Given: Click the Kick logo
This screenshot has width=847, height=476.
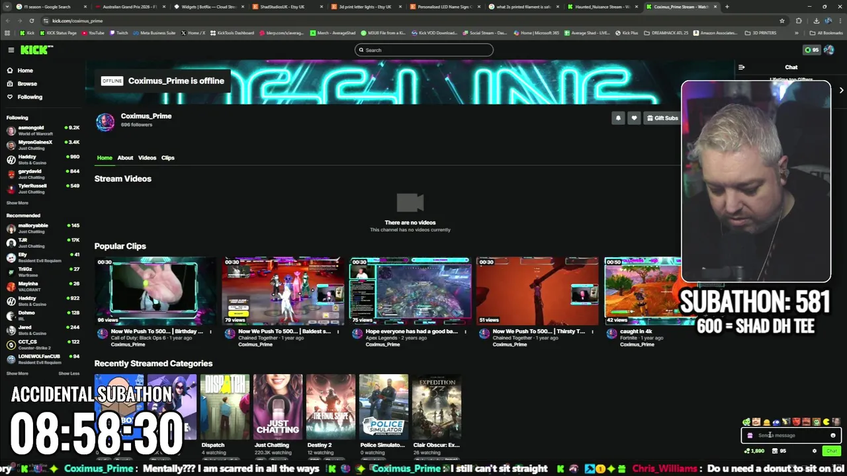Looking at the screenshot, I should (x=36, y=50).
